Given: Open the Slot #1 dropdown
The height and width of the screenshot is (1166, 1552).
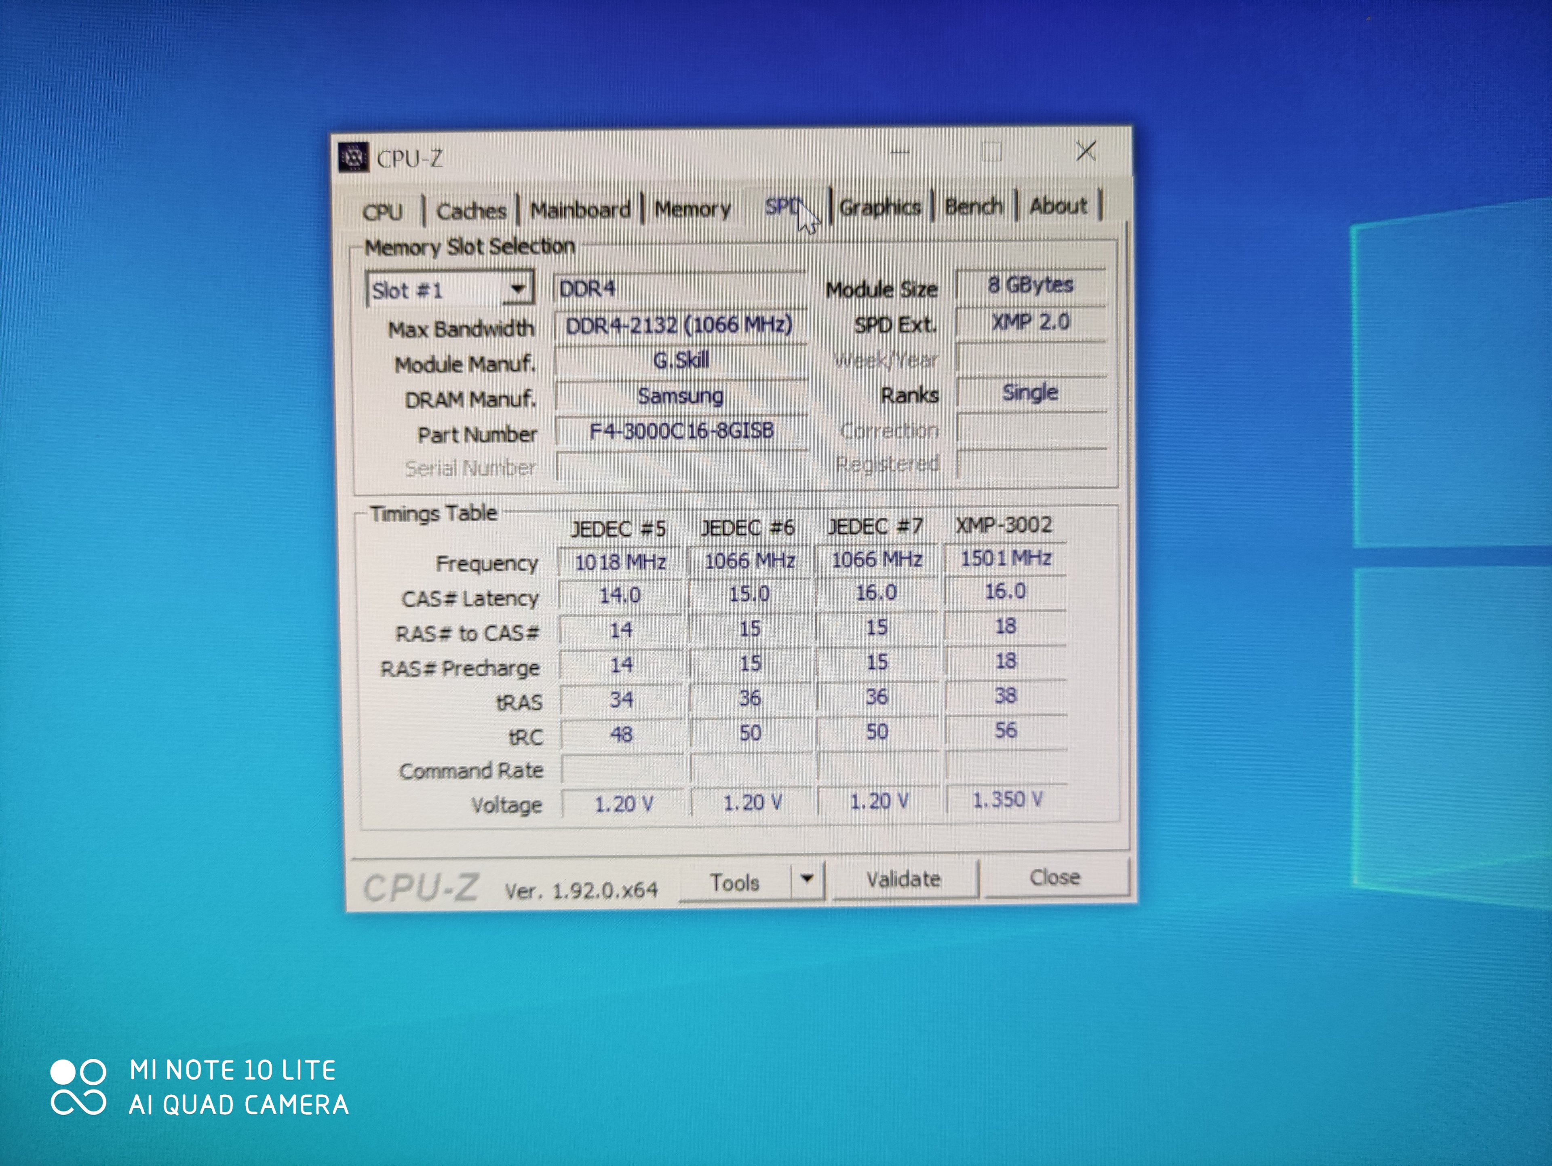Looking at the screenshot, I should click(517, 289).
